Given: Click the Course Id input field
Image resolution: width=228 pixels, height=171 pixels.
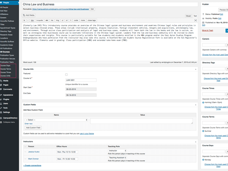Looking at the screenshot, I should 81,80.
